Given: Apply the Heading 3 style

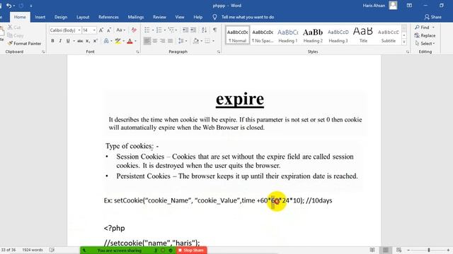Looking at the screenshot, I should pos(338,35).
